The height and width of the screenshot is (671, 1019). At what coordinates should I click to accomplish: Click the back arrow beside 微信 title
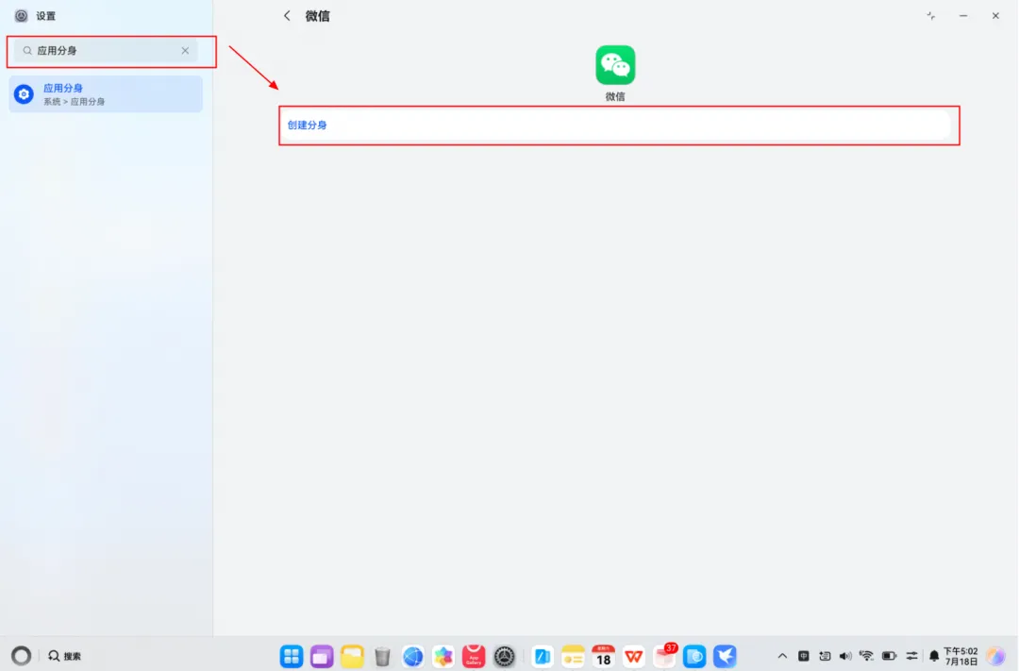click(x=287, y=16)
